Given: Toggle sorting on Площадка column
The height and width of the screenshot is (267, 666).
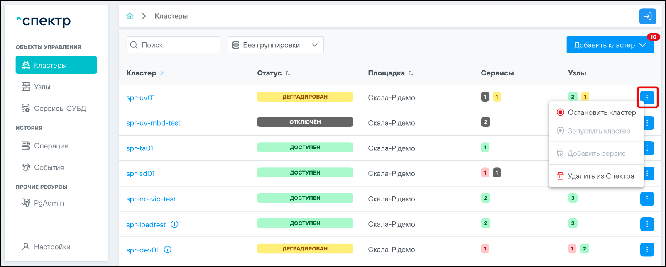Looking at the screenshot, I should click(x=411, y=73).
